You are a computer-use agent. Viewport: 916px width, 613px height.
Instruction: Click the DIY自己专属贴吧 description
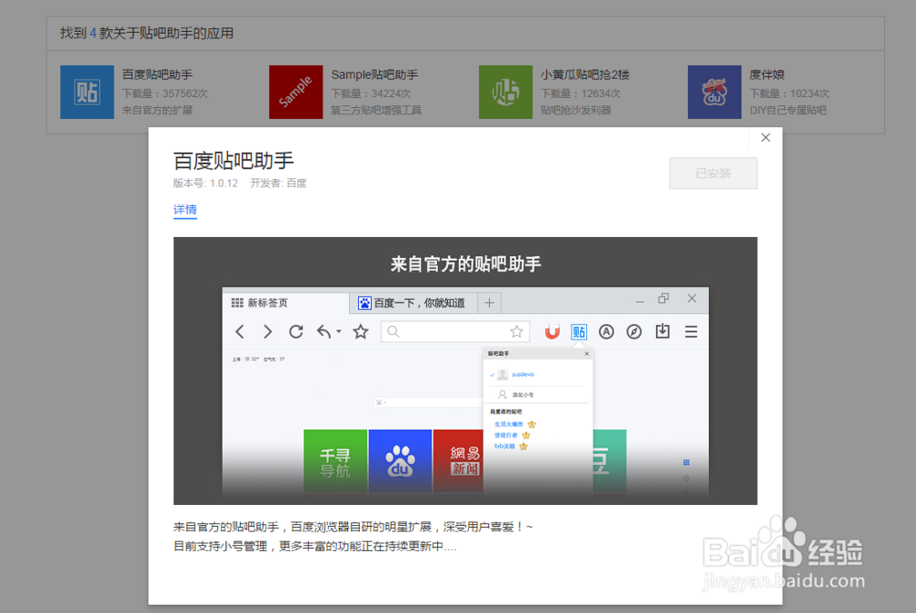click(788, 110)
